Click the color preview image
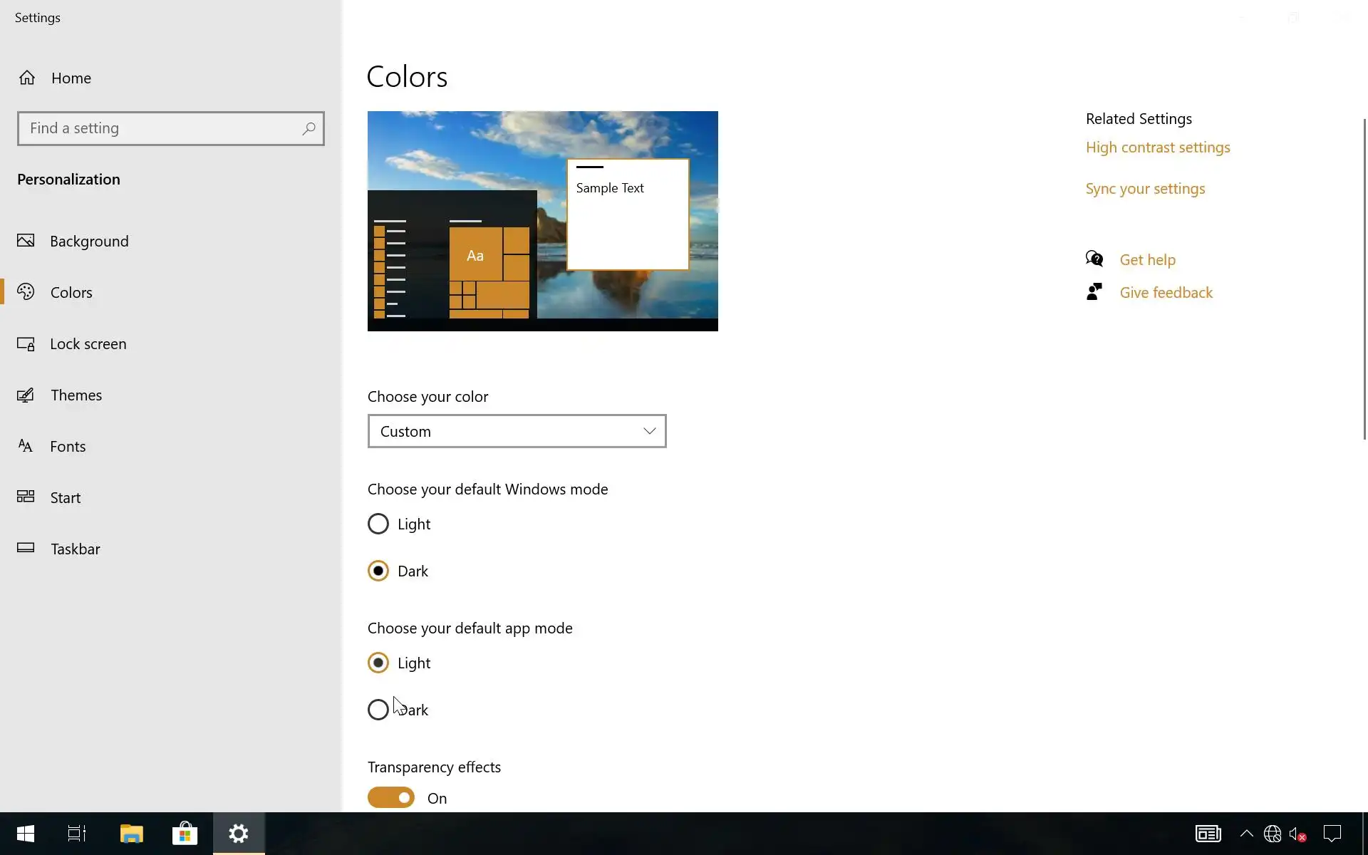Viewport: 1368px width, 855px height. tap(542, 221)
